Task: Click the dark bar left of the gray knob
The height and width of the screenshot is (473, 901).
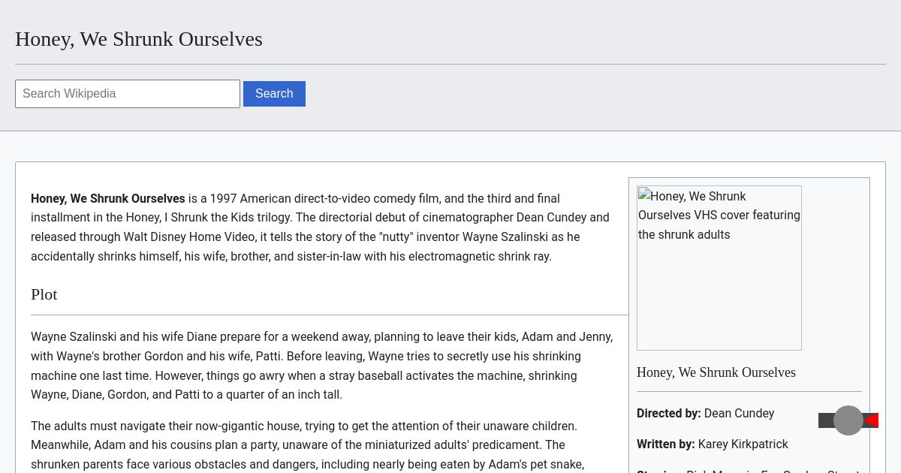Action: pos(826,420)
